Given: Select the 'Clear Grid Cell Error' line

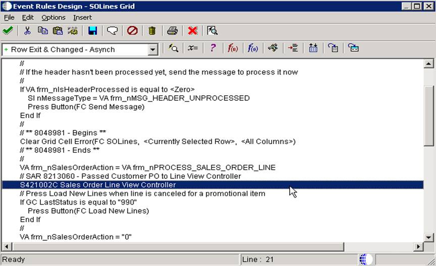Looking at the screenshot, I should pos(157,142).
